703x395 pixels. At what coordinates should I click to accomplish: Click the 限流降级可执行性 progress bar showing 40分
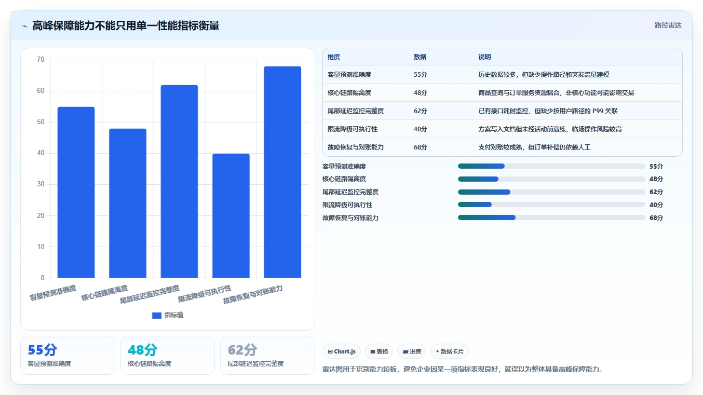click(x=551, y=205)
